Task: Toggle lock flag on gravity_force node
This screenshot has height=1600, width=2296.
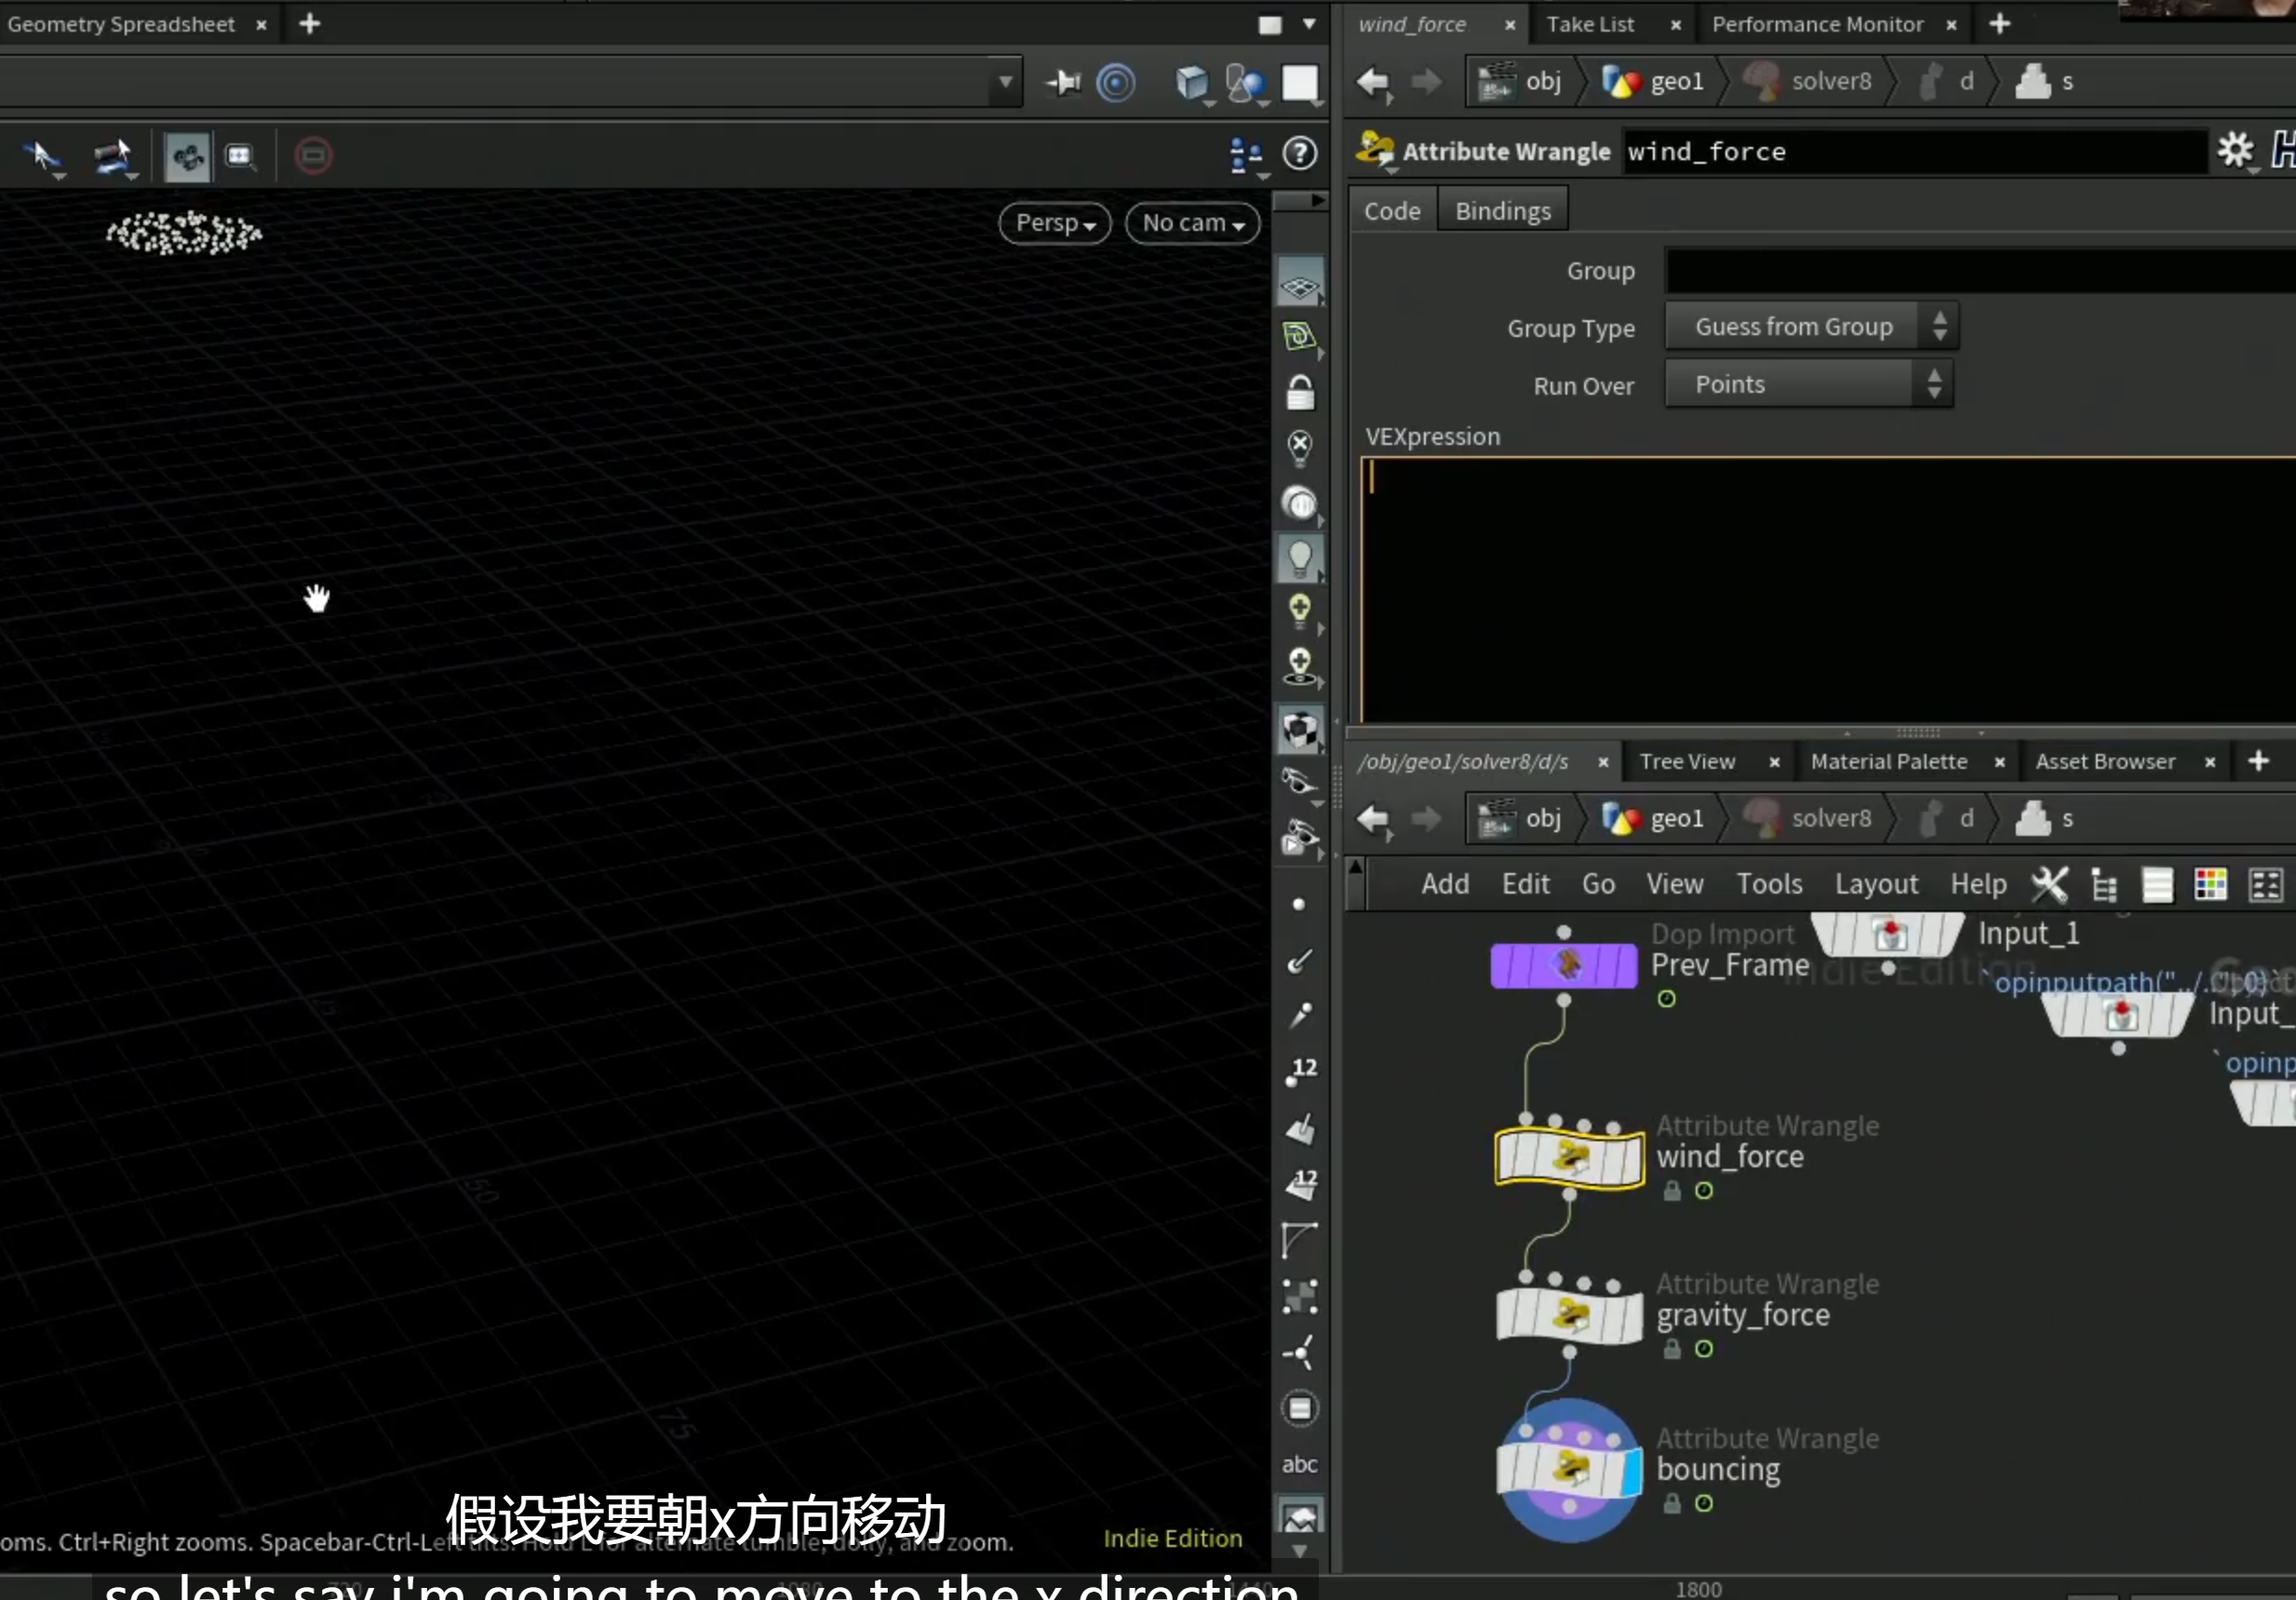Action: pyautogui.click(x=1672, y=1349)
